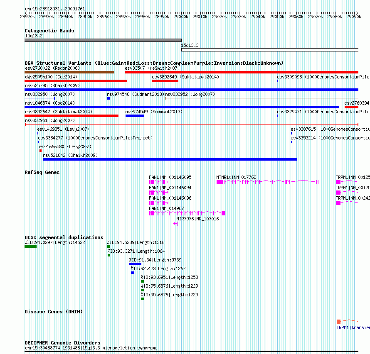
Task: Select the nsv1046874 (Coe2014) blue bar
Action: click(x=182, y=107)
